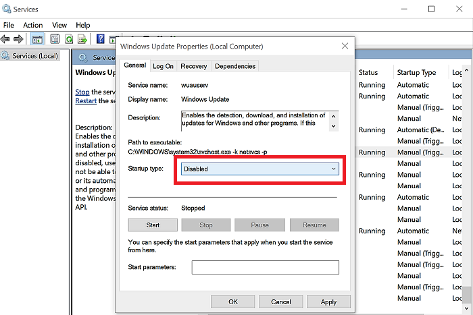Viewport: 473px width, 315px height.
Task: Click the Back arrow in Services toolbar
Action: coord(5,39)
